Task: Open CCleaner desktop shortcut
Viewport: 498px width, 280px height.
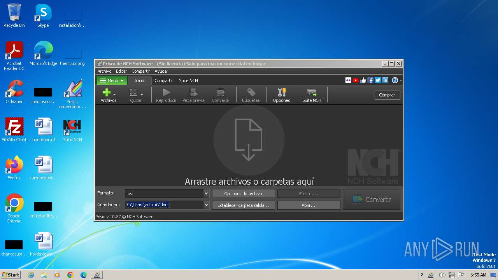Action: 14,91
